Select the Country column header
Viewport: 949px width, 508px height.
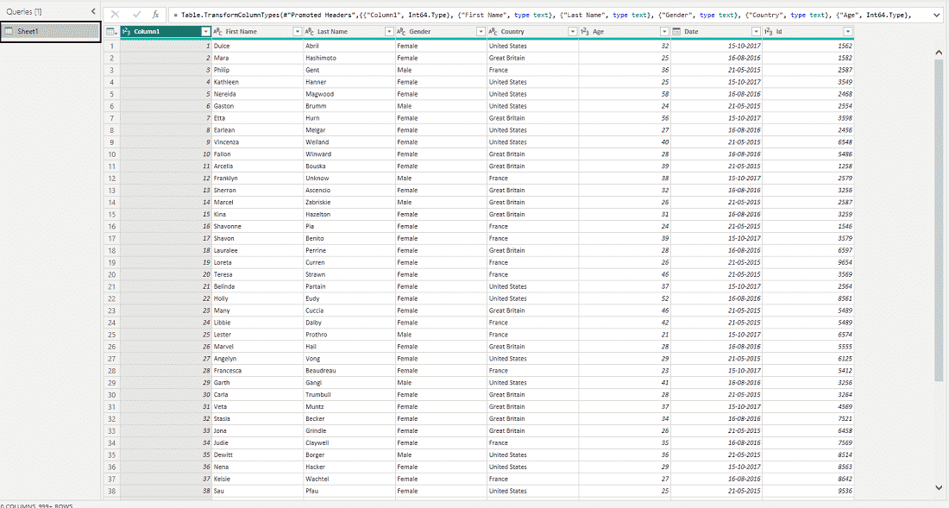coord(532,31)
